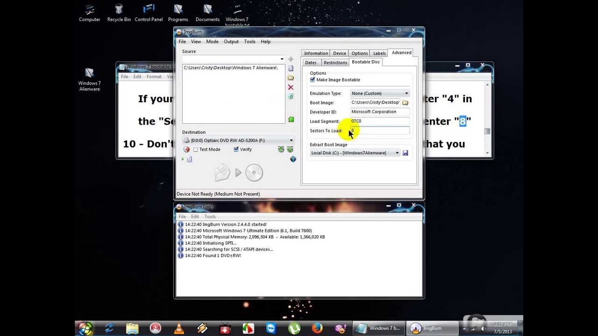Click the Developer ID field
Screen dimensions: 598x336
pyautogui.click(x=380, y=112)
